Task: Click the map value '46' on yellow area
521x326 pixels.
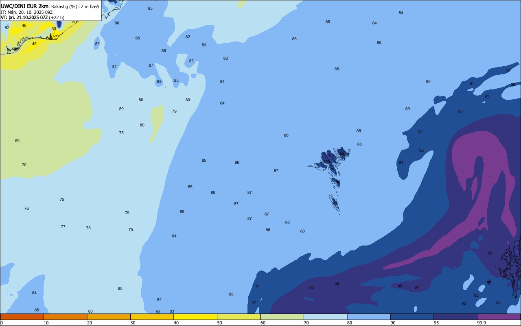Action: click(24, 26)
